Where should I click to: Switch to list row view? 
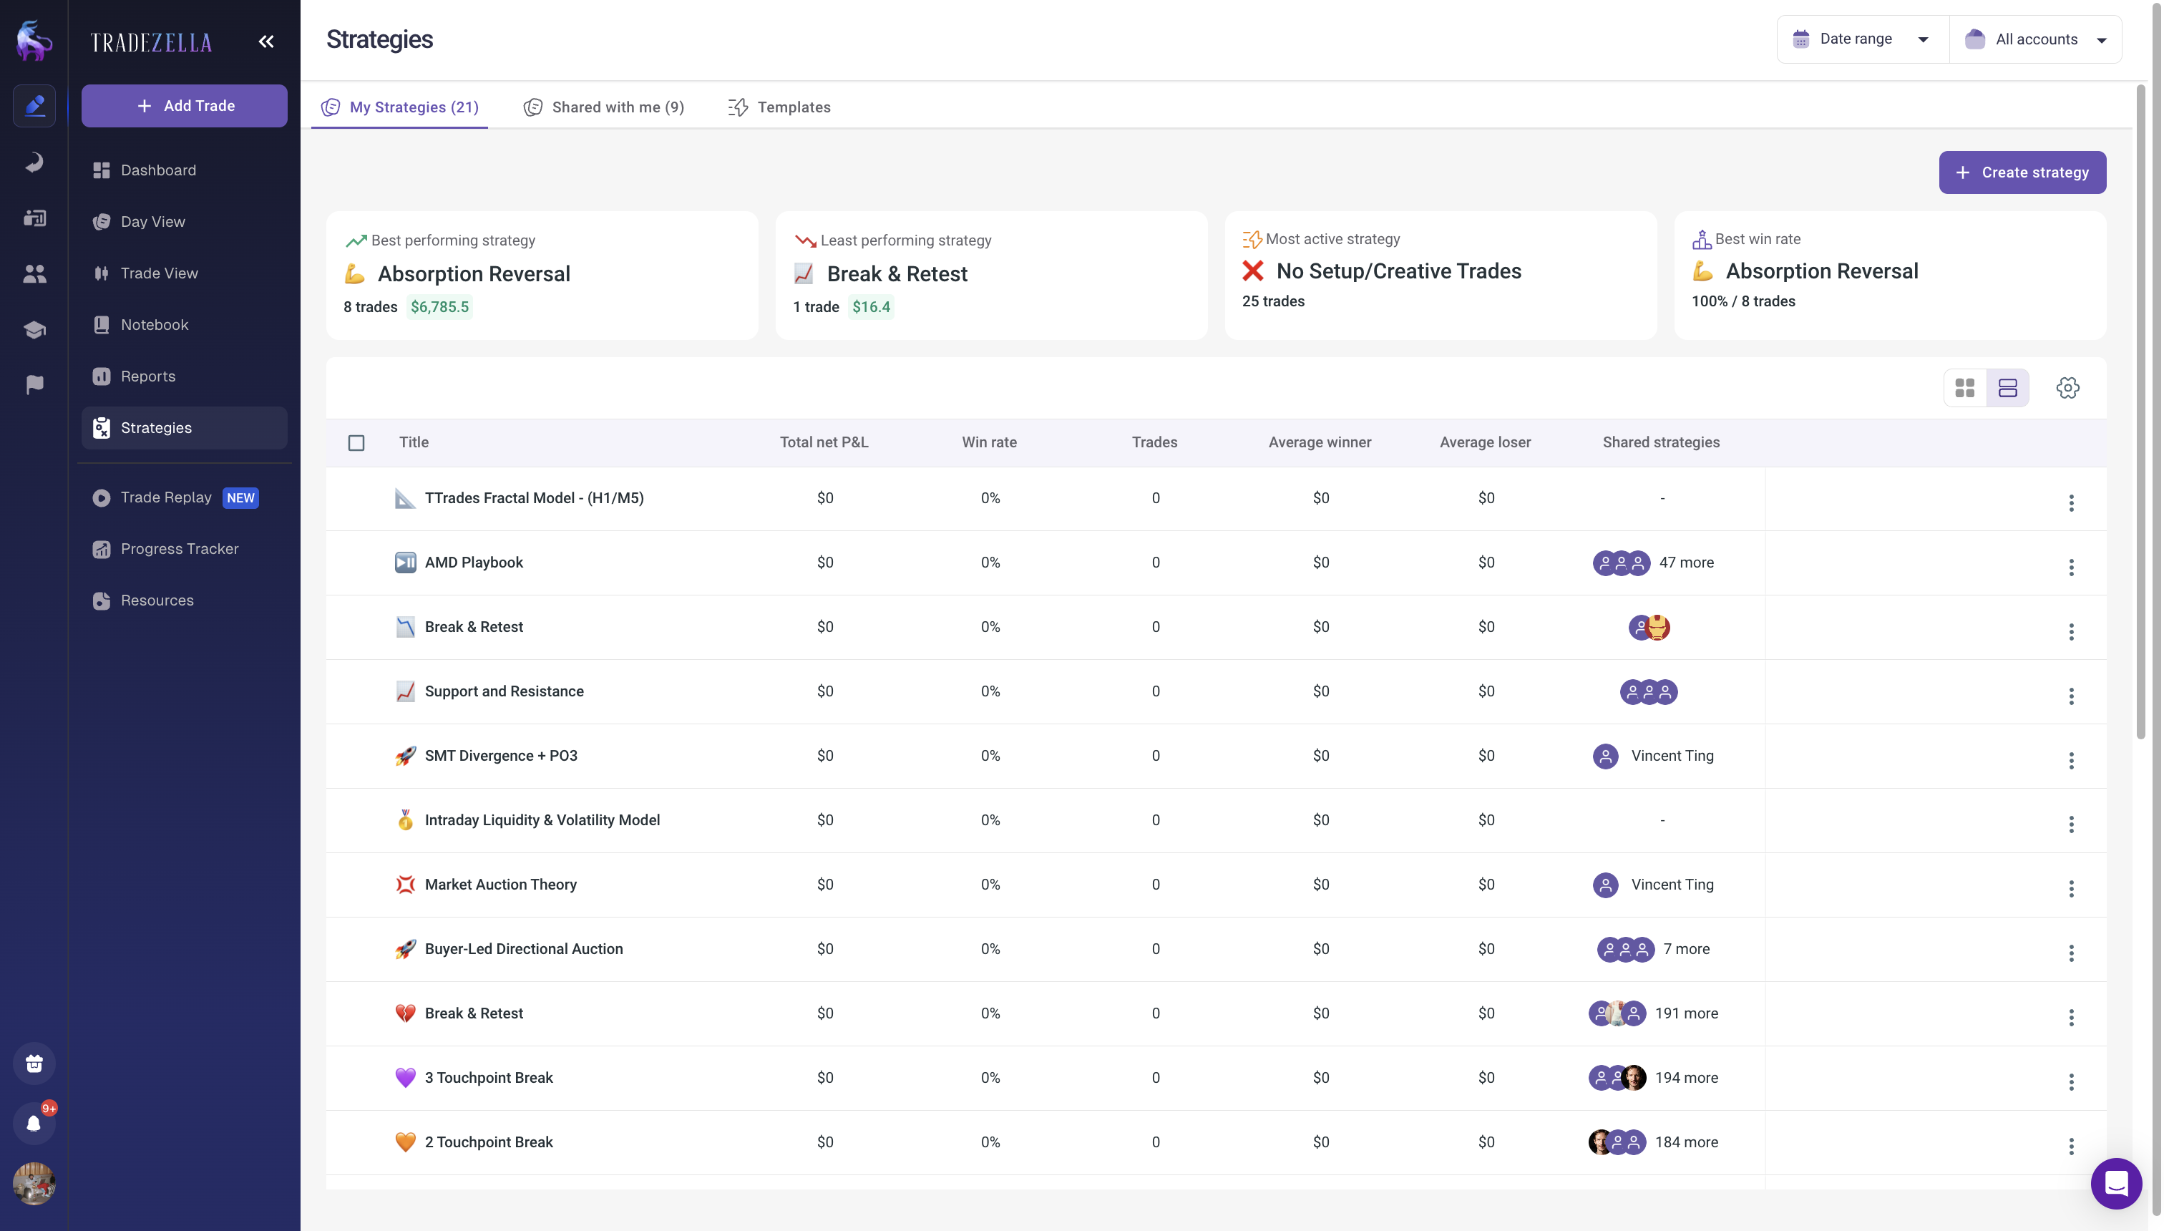pos(2007,388)
